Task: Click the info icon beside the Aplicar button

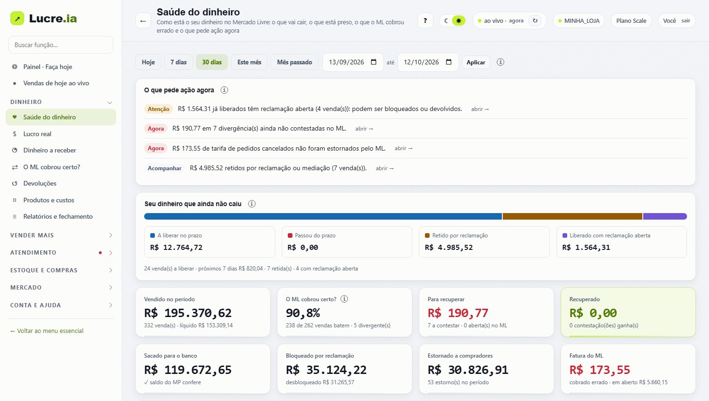Action: [x=500, y=62]
